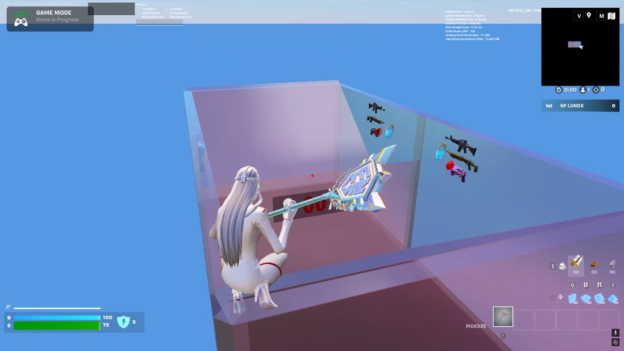Click the white sprint stamina bar

57,308
